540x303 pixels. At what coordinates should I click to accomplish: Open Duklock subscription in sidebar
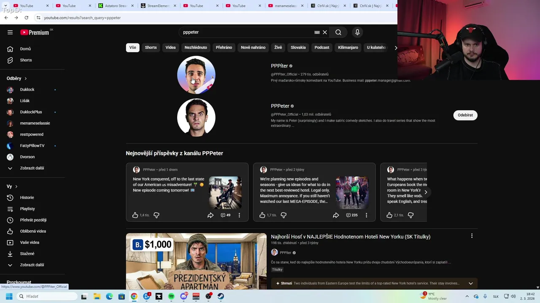click(27, 90)
